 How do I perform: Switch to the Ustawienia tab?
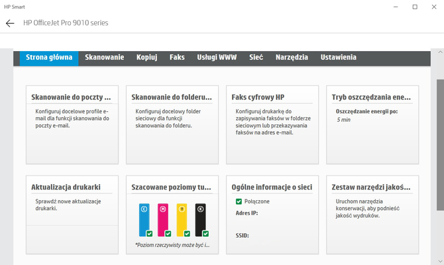pyautogui.click(x=339, y=58)
